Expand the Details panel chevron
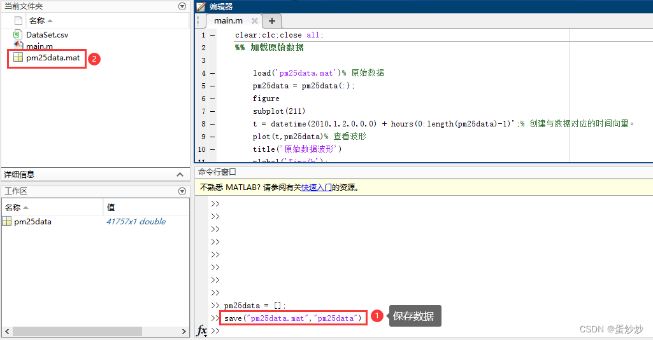Screen dimensions: 653x340 180,175
